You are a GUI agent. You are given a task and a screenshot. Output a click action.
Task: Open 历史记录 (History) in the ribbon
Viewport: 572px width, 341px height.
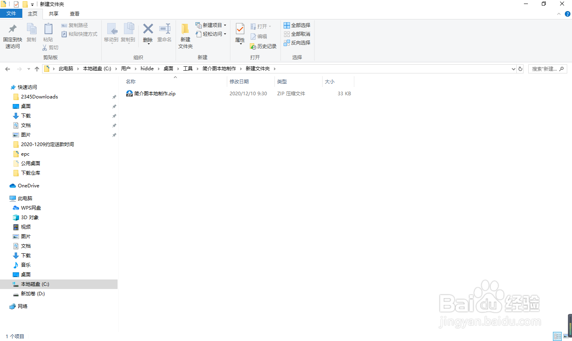263,46
